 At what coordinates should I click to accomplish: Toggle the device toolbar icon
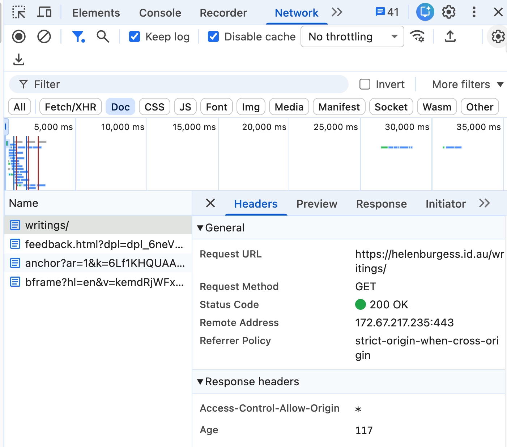click(x=44, y=13)
